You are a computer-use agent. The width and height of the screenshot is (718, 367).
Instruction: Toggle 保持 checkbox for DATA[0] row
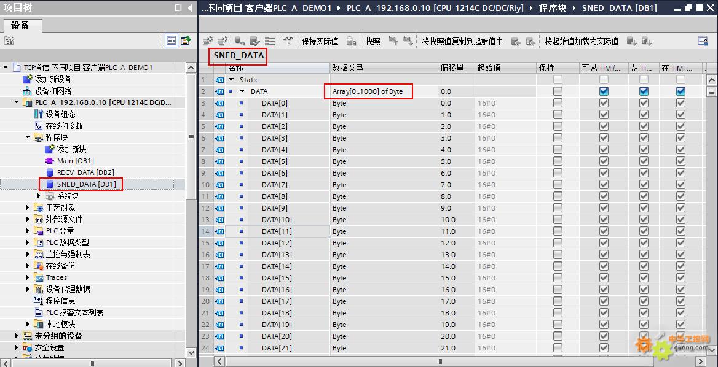tap(558, 103)
